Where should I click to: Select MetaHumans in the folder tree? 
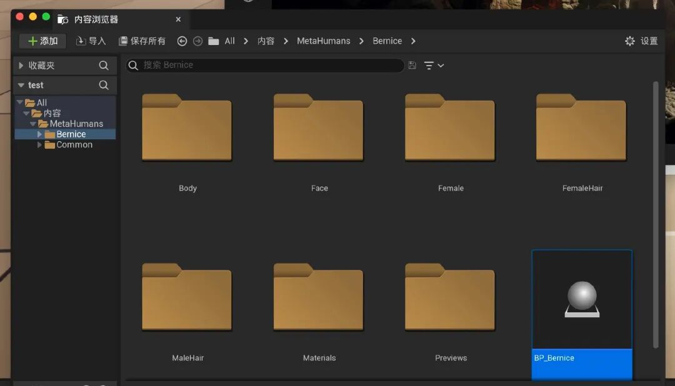click(76, 124)
